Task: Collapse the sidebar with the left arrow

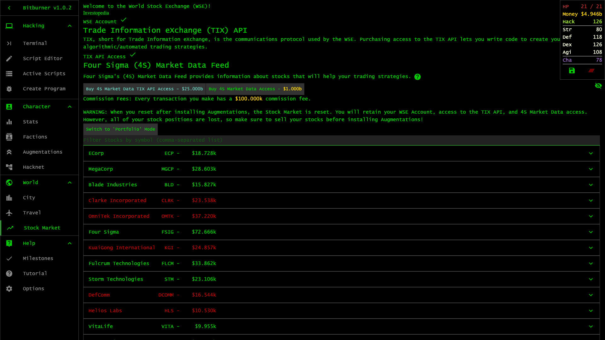Action: 9,8
